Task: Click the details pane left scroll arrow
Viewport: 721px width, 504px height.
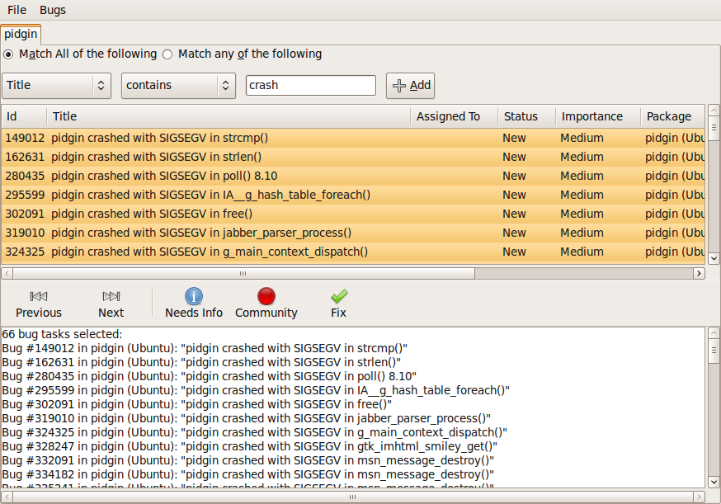Action: tap(7, 497)
